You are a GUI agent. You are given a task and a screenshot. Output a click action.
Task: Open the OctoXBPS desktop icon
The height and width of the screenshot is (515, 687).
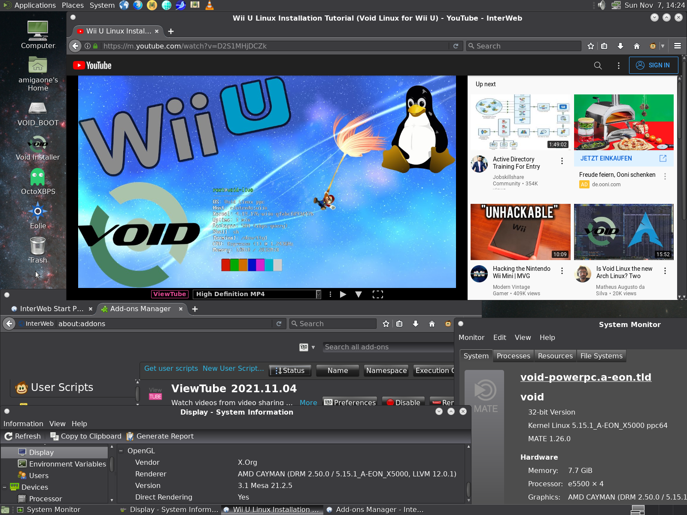click(38, 181)
